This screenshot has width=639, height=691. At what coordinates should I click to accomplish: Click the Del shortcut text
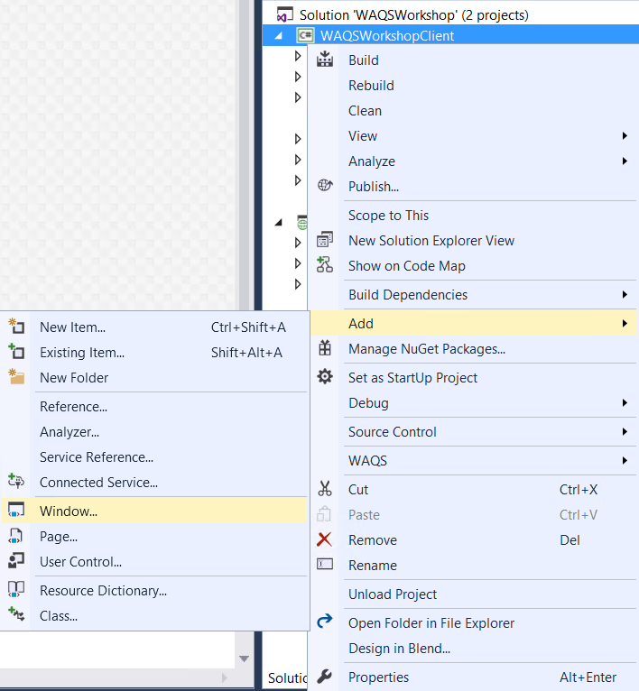(570, 539)
